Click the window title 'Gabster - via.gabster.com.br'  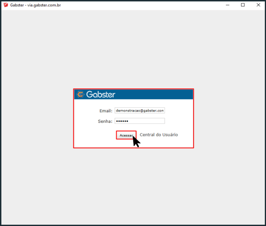(x=36, y=5)
